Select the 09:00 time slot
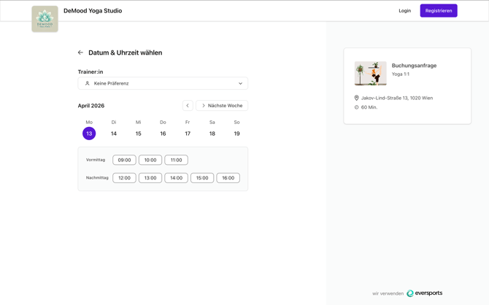Screen dimensions: 489x305 [124, 160]
